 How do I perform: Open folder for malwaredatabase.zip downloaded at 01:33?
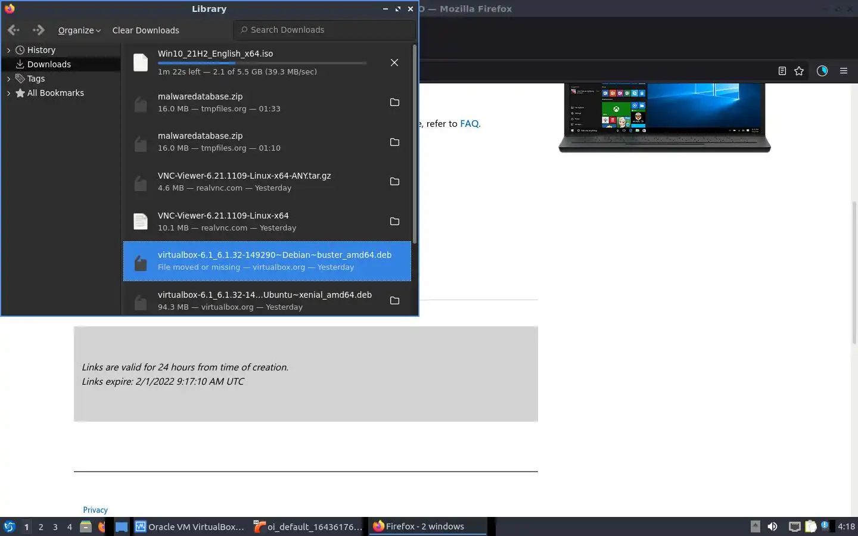click(394, 102)
